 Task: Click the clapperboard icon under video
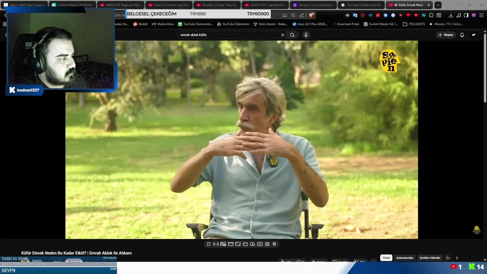pyautogui.click(x=231, y=244)
